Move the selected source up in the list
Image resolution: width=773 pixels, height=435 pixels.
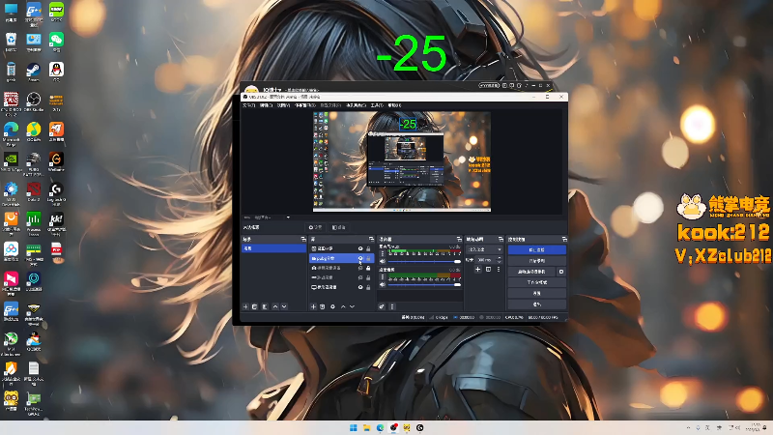coord(343,306)
